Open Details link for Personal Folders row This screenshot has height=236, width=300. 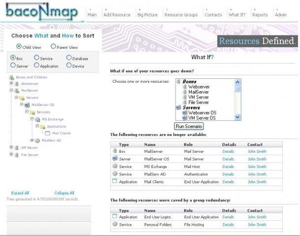[228, 225]
